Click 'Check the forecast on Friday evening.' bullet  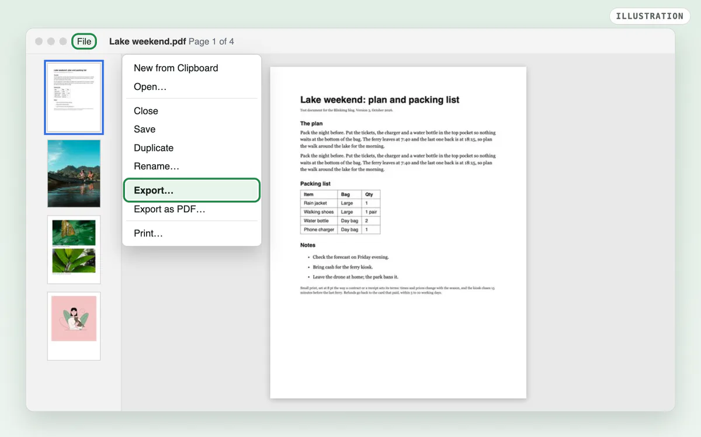point(350,257)
